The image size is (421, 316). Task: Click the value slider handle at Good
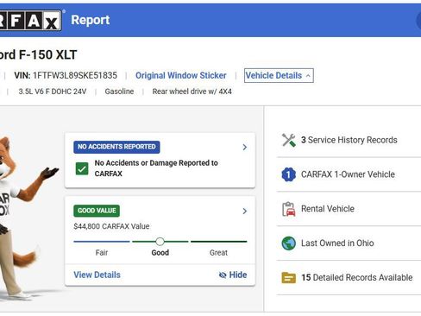tap(160, 242)
